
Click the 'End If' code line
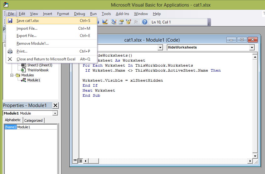90,85
